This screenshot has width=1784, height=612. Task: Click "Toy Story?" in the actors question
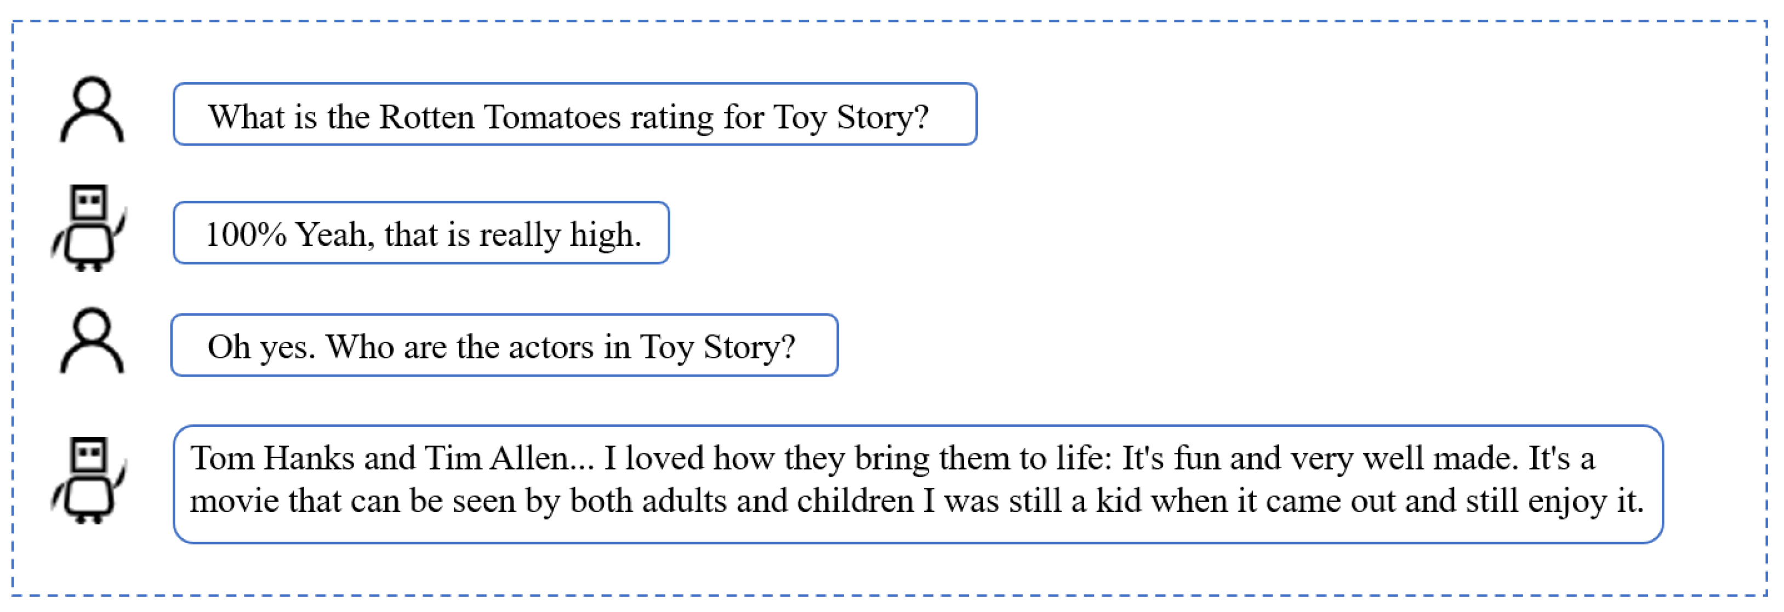click(x=717, y=347)
